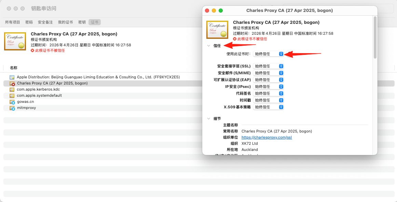Image resolution: width=397 pixels, height=202 pixels.
Task: Click the com.apple.systemdefault certificate icon
Action: pos(12,96)
